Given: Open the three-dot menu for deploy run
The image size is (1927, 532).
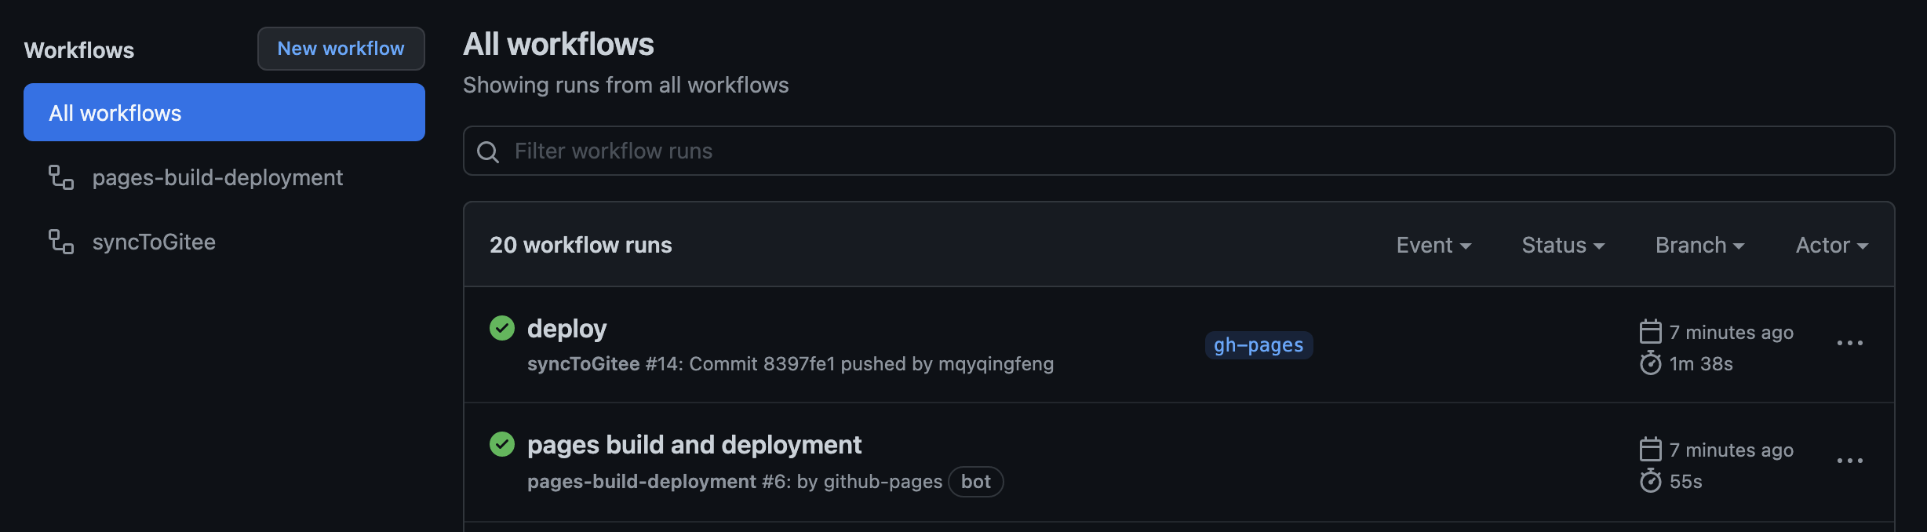Looking at the screenshot, I should 1849,343.
